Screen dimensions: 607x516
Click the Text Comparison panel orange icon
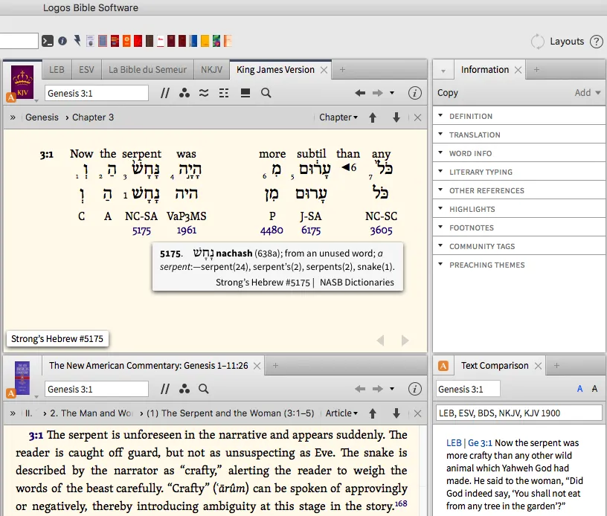pos(443,366)
